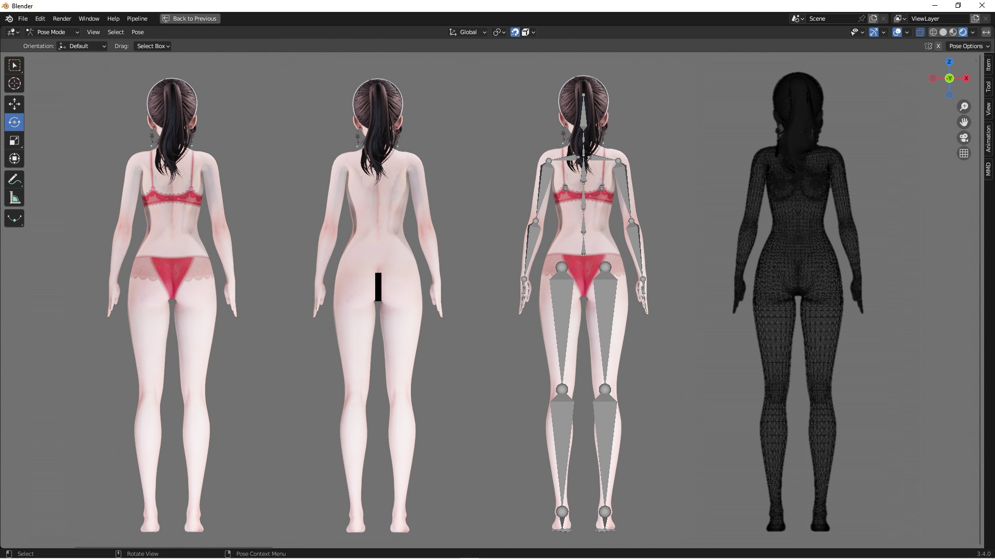Screen dimensions: 995x559
Task: Click zoom magnifier in viewport
Action: [964, 107]
